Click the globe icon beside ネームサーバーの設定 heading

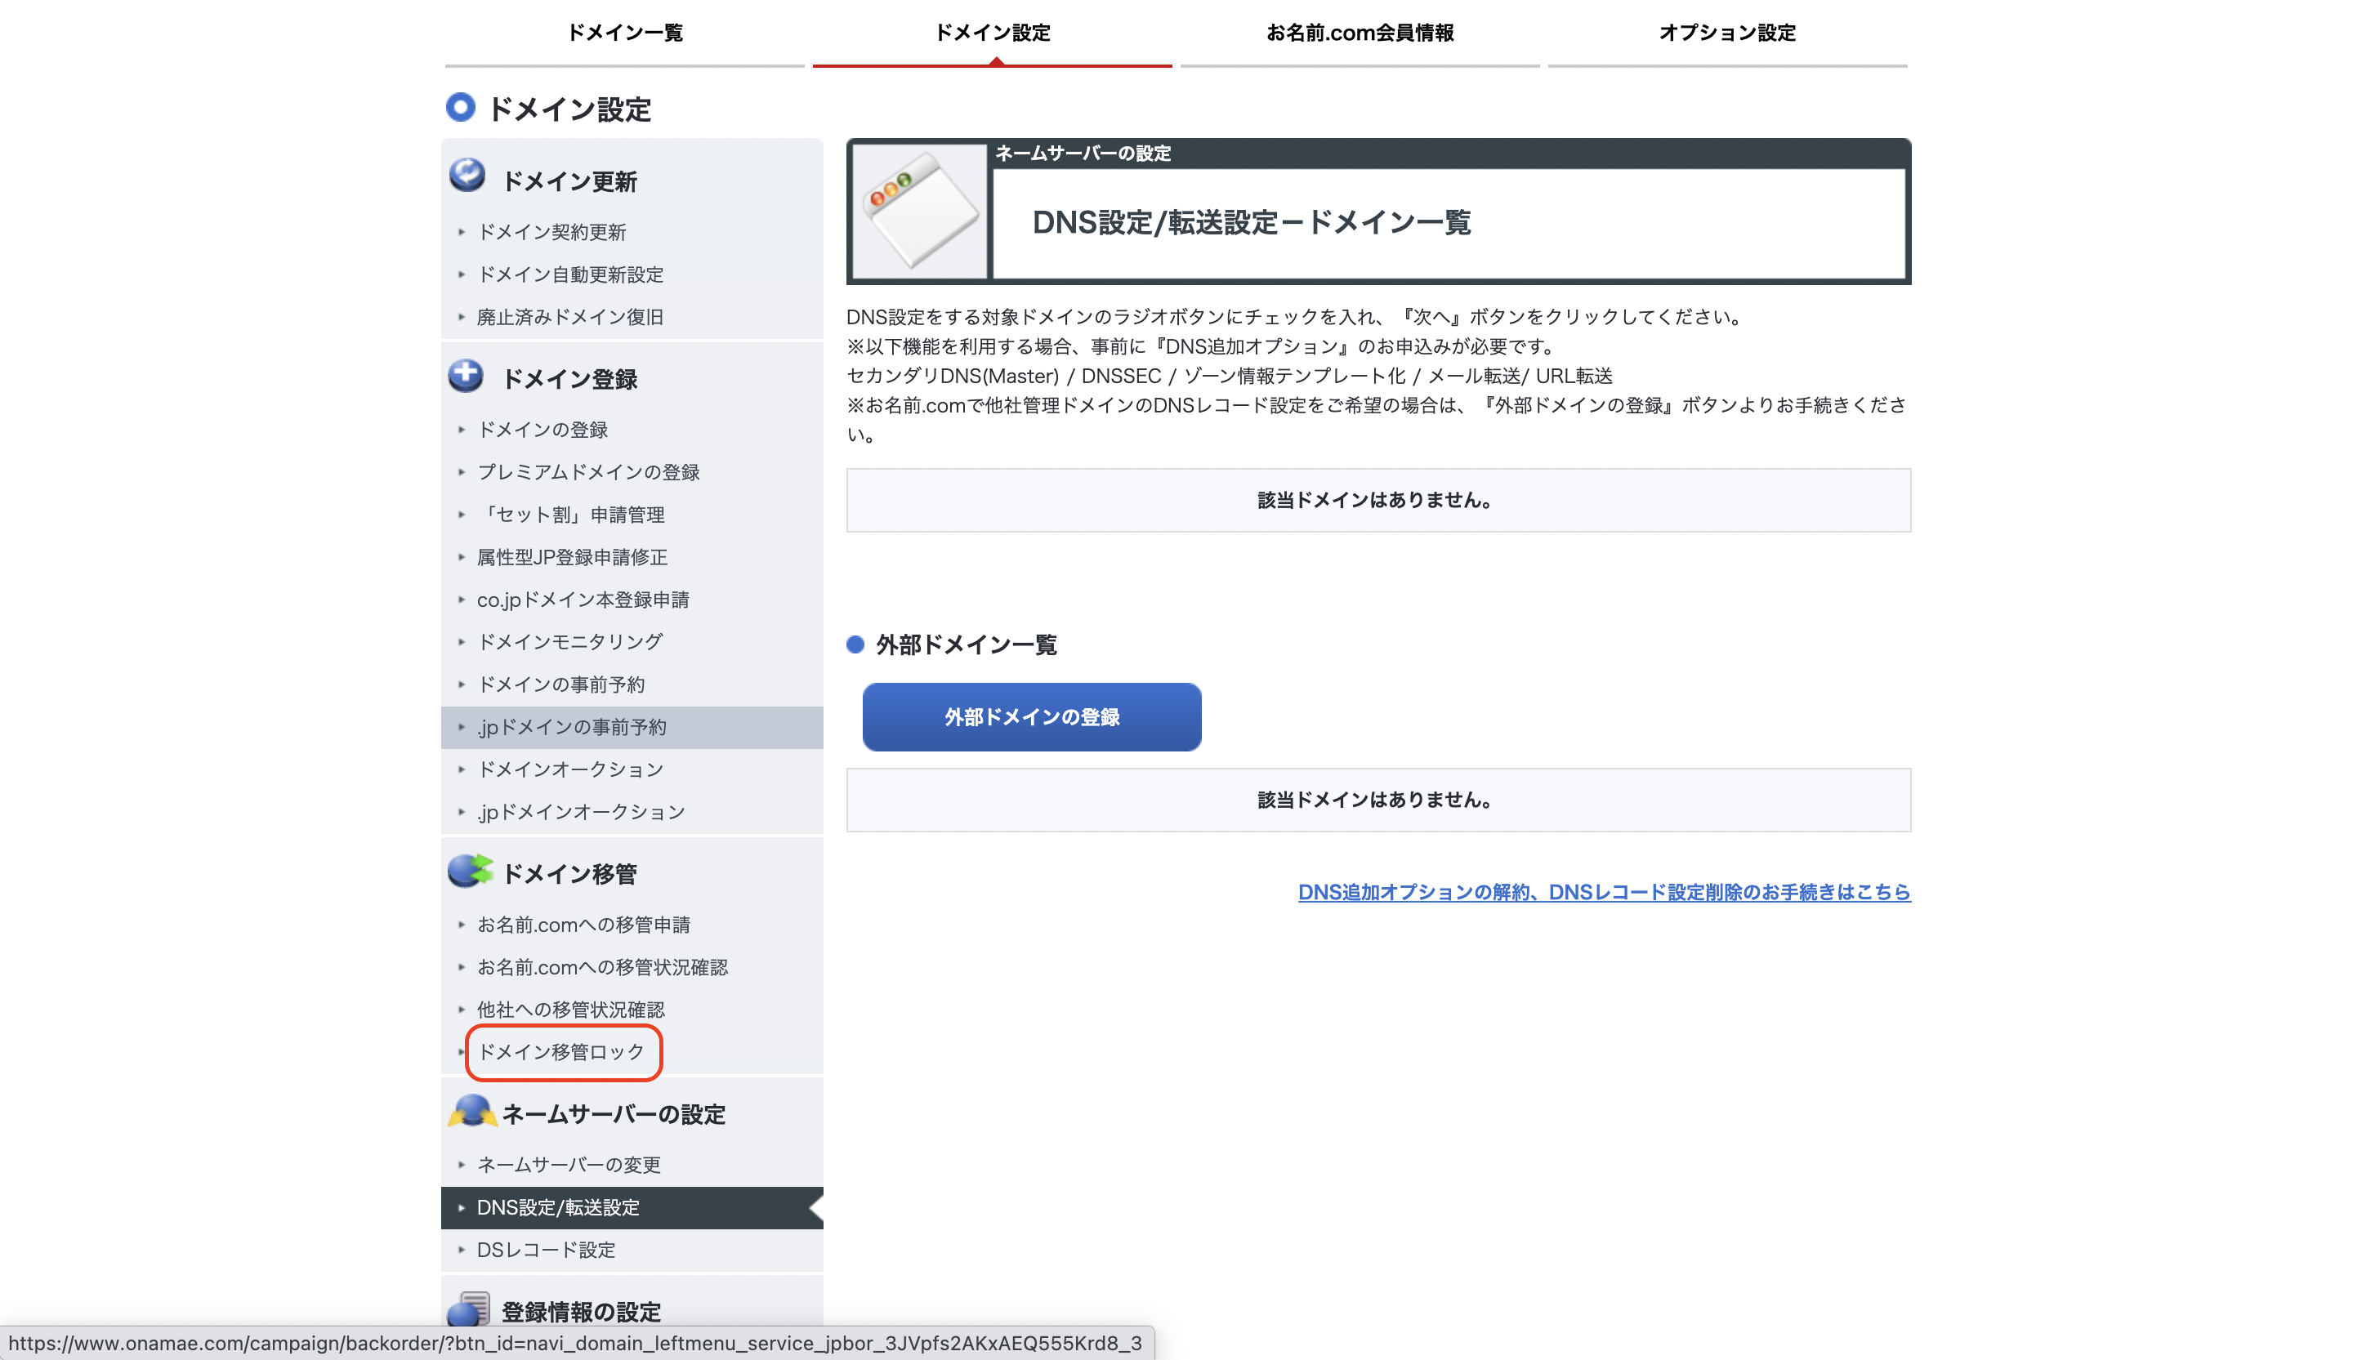click(x=473, y=1113)
